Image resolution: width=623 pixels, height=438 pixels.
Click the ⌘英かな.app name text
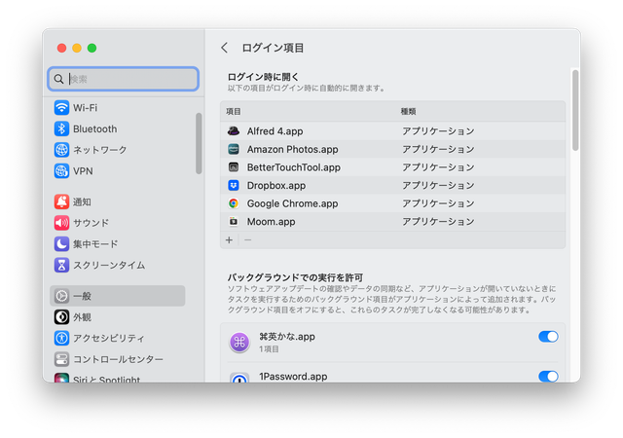(x=287, y=337)
